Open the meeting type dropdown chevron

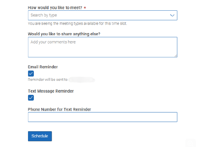pyautogui.click(x=172, y=15)
